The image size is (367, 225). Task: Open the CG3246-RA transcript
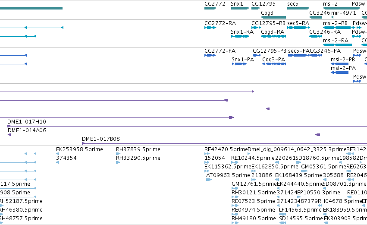tap(316, 36)
